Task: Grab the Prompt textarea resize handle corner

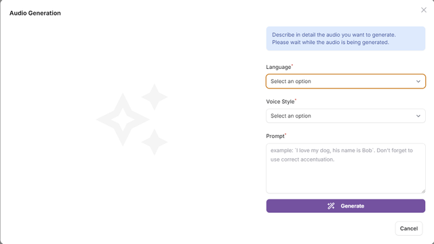Action: (x=423, y=191)
